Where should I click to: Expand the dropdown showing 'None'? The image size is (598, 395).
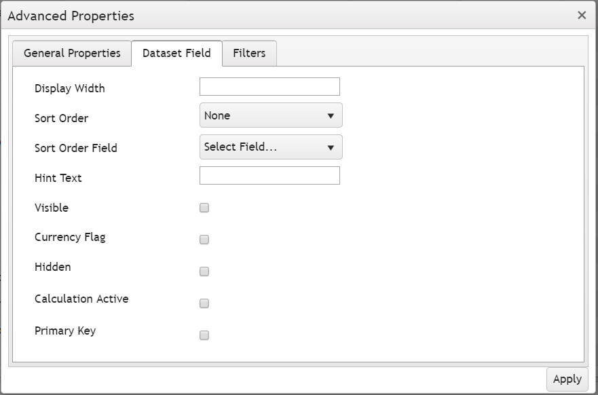tap(271, 115)
